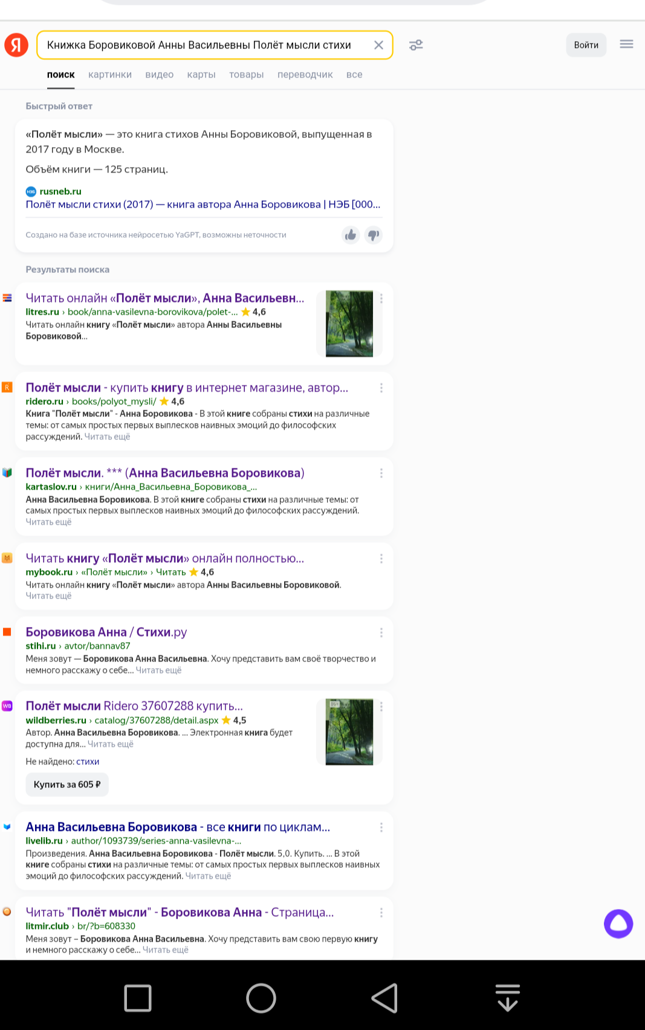Viewport: 645px width, 1030px height.
Task: Click the litmir.club site favicon
Action: tap(7, 912)
